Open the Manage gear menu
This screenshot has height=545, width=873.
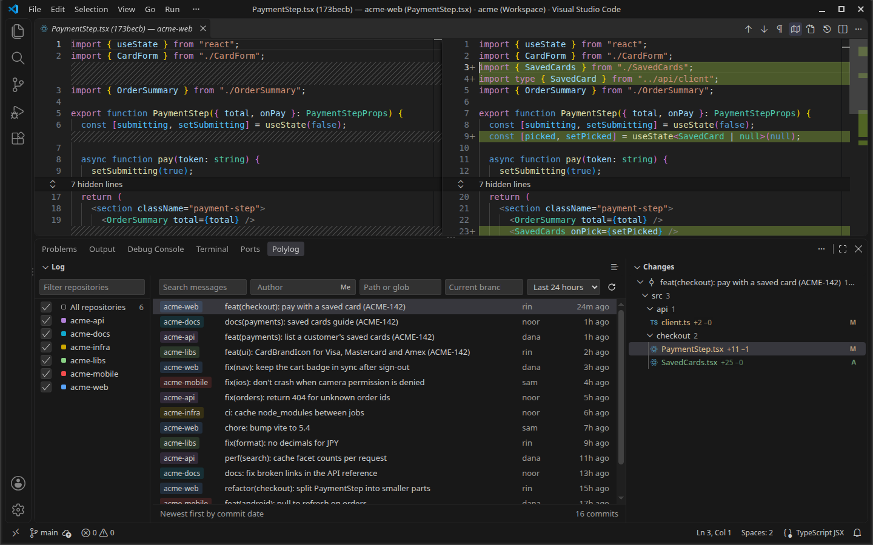tap(18, 510)
